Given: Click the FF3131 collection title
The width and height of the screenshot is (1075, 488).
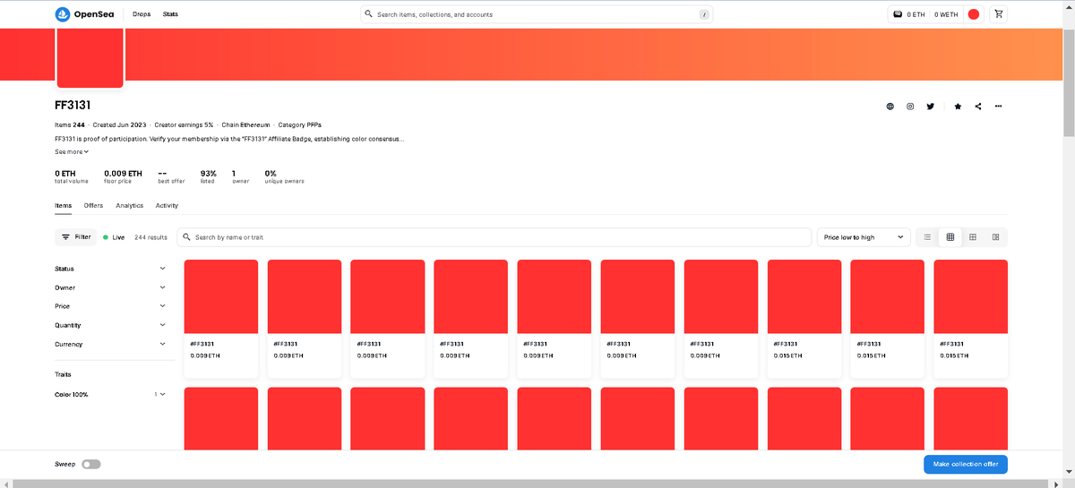Looking at the screenshot, I should [x=73, y=106].
